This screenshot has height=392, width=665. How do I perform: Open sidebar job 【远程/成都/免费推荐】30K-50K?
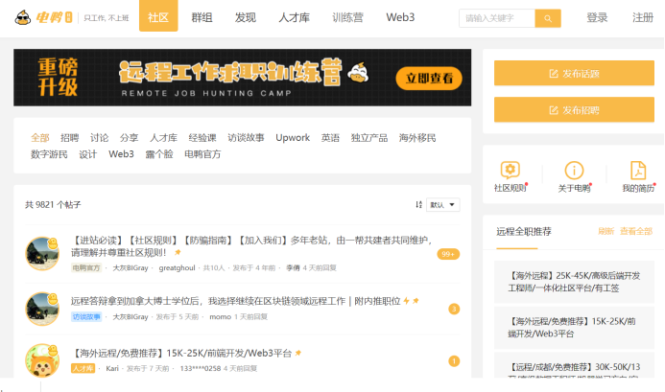574,365
